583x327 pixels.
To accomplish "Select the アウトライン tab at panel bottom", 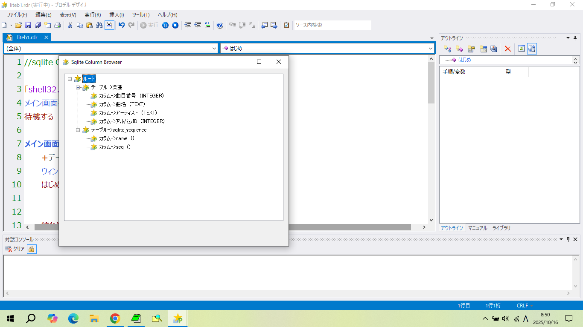I will click(452, 228).
